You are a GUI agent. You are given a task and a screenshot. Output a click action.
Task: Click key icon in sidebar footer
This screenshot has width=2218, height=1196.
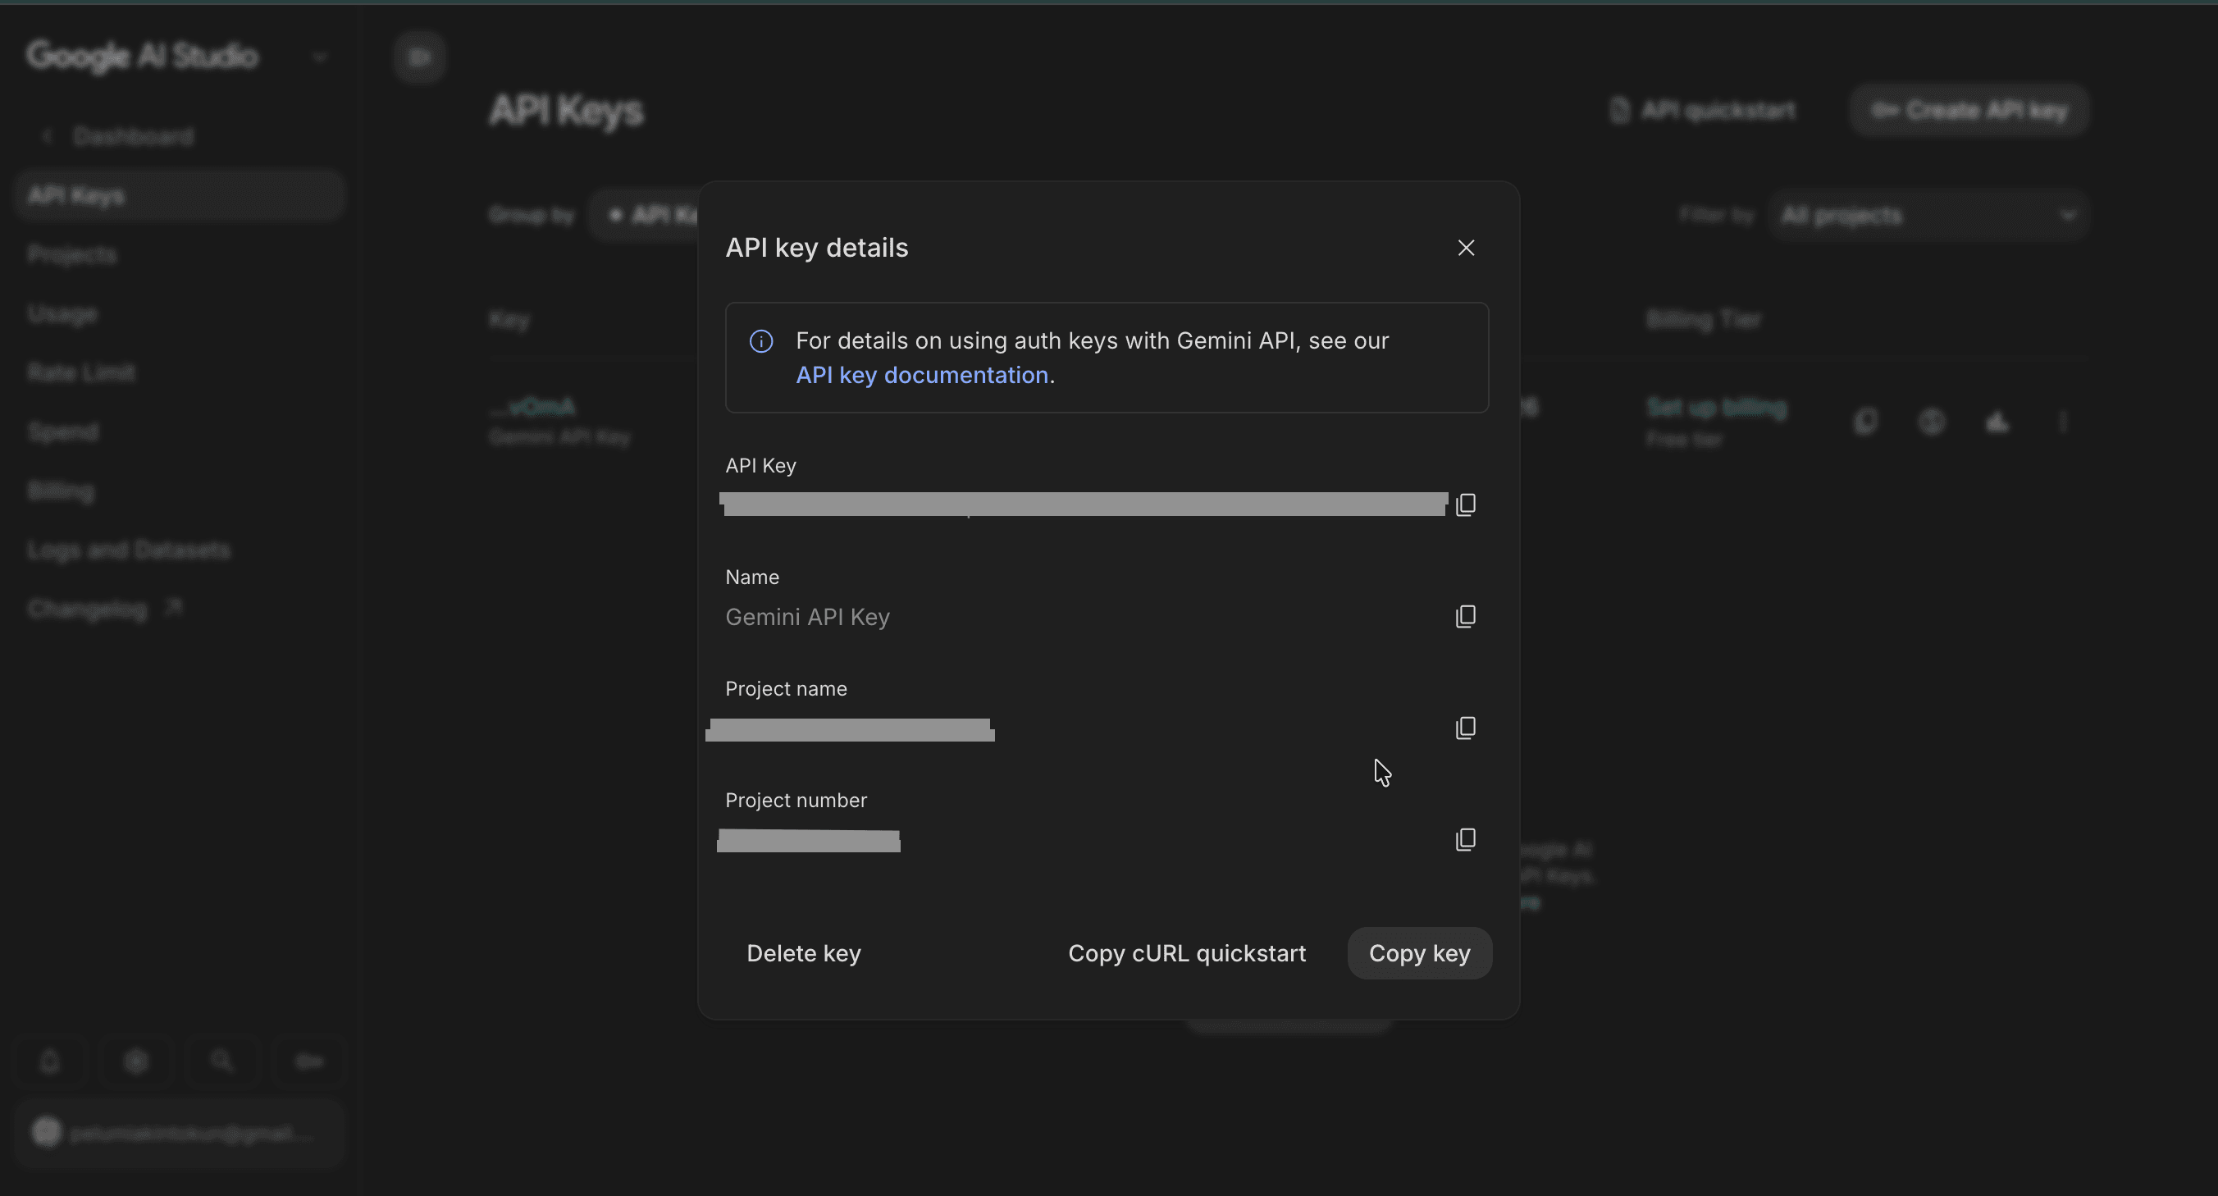(x=309, y=1061)
